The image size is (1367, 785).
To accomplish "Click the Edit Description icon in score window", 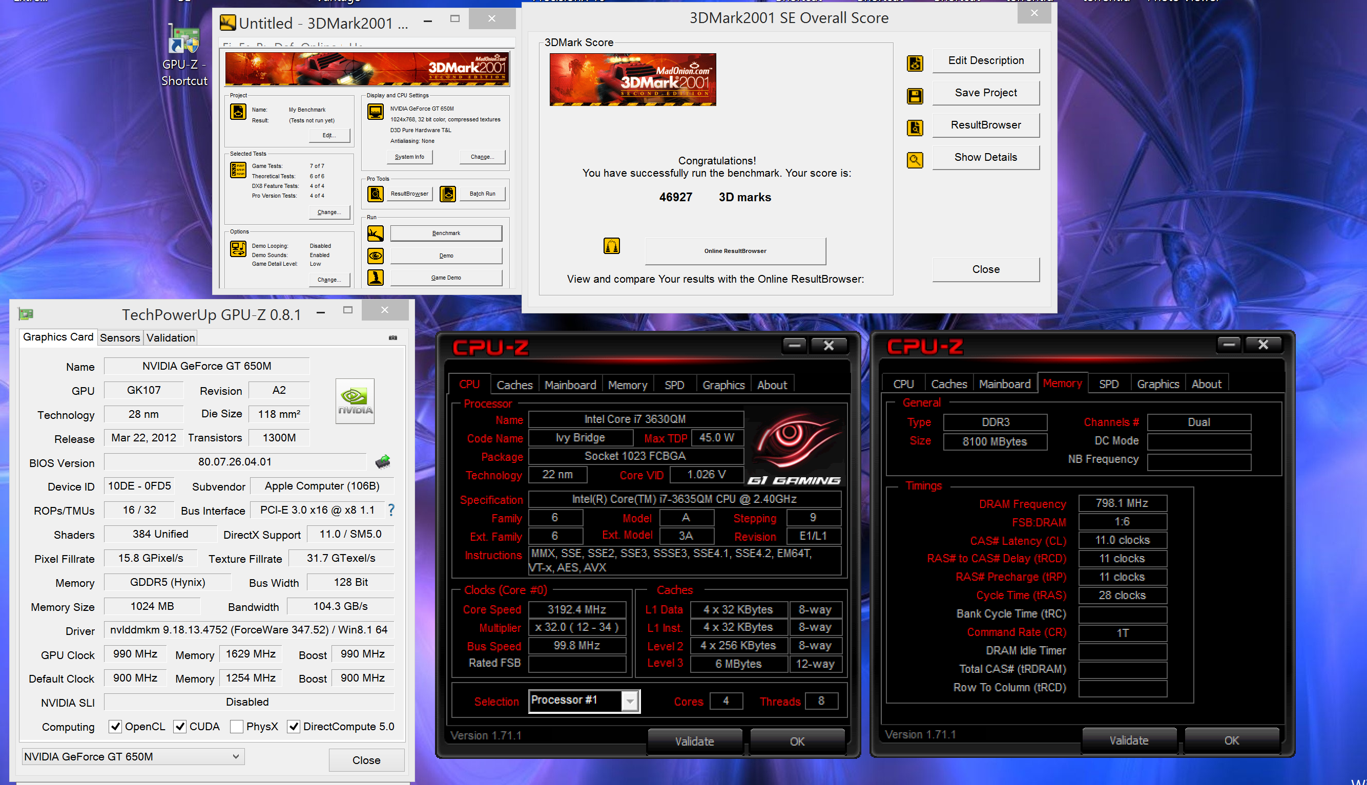I will pos(915,63).
